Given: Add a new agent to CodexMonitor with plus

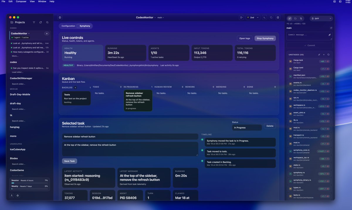Looking at the screenshot, I should [x=47, y=34].
